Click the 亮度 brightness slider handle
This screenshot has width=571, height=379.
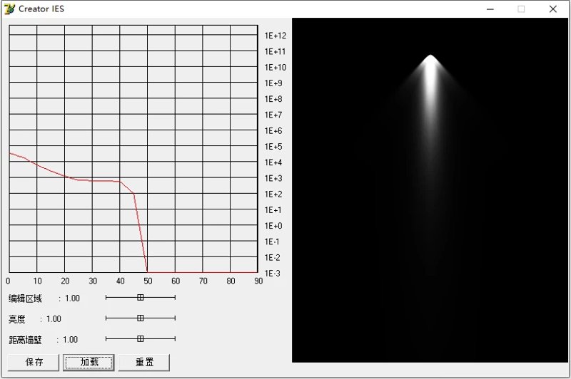140,318
